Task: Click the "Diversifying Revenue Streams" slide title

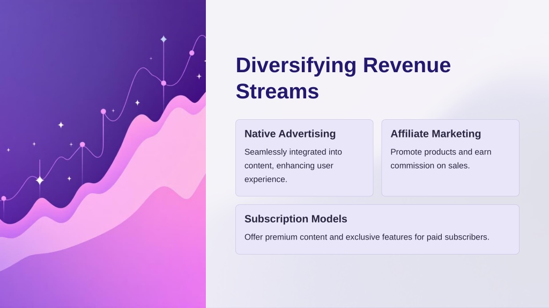Action: [343, 78]
